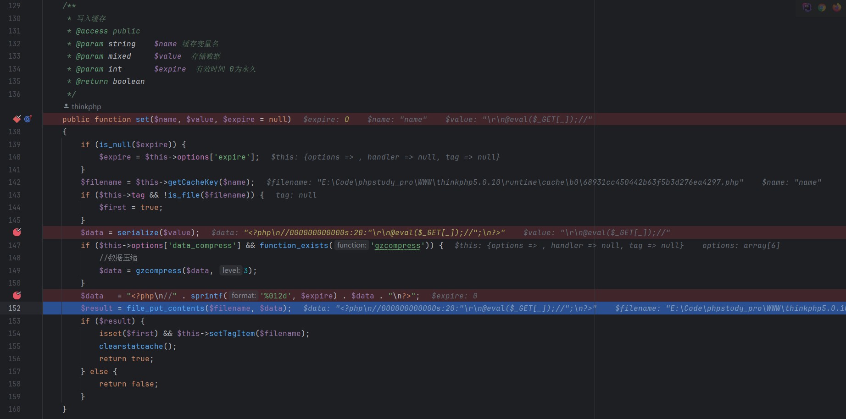Click the '$expire: 0' inline value on line 151
This screenshot has height=419, width=846.
click(x=454, y=296)
